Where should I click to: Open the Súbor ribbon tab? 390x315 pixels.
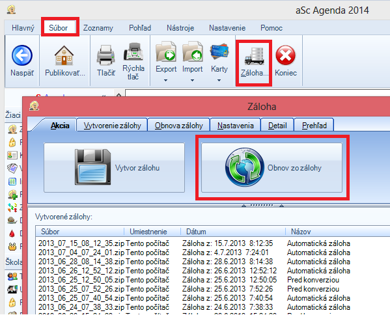[58, 27]
